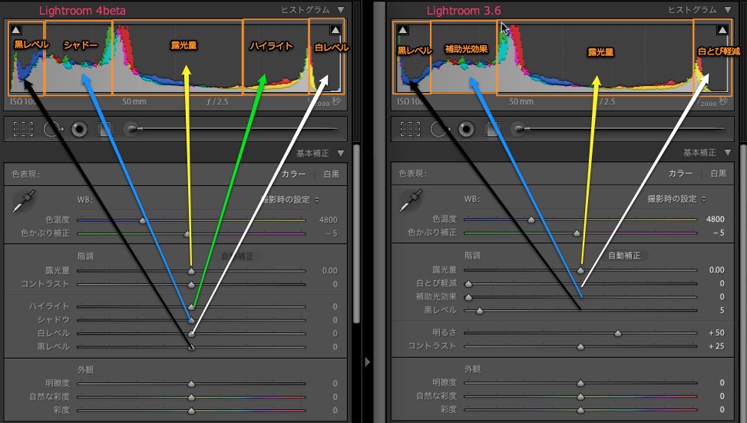
Task: Switch to 白黒 treatment in left panel
Action: coord(331,174)
